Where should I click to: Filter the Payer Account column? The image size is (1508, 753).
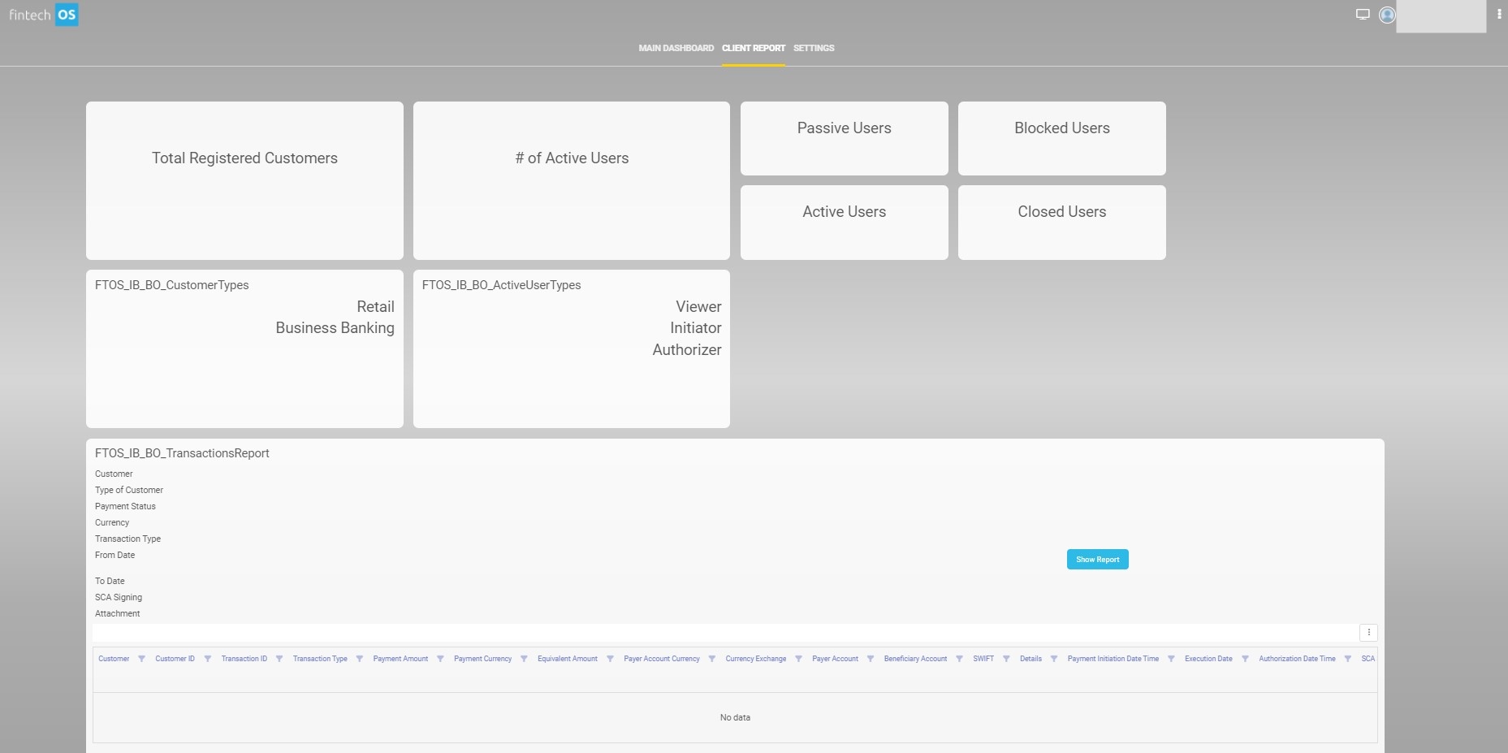tap(871, 659)
